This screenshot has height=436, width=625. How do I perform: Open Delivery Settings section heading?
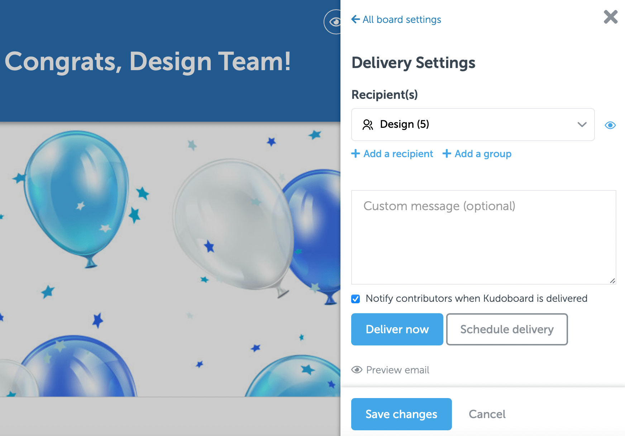click(x=413, y=63)
